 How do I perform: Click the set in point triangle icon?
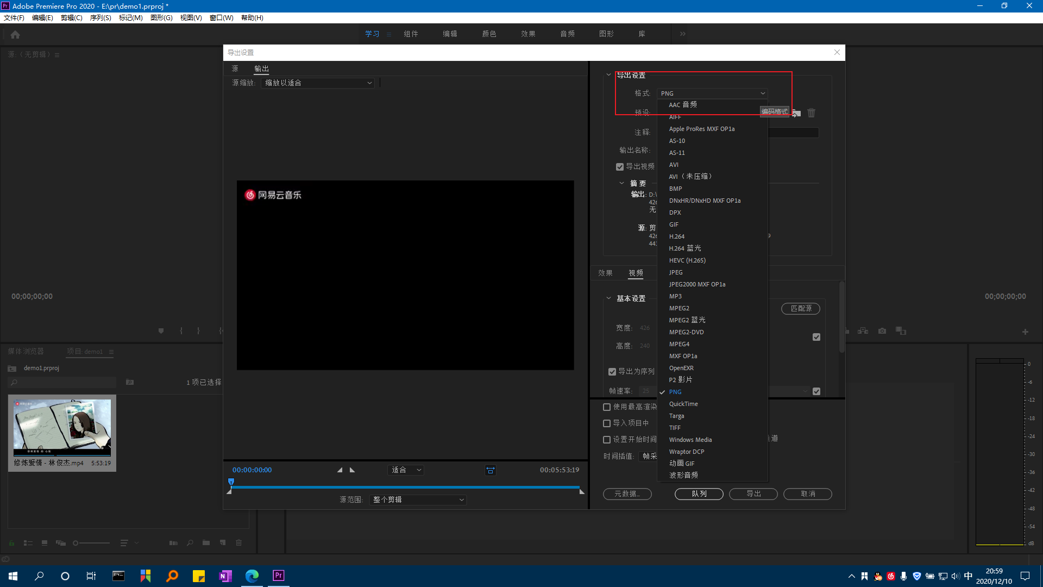[x=340, y=470]
